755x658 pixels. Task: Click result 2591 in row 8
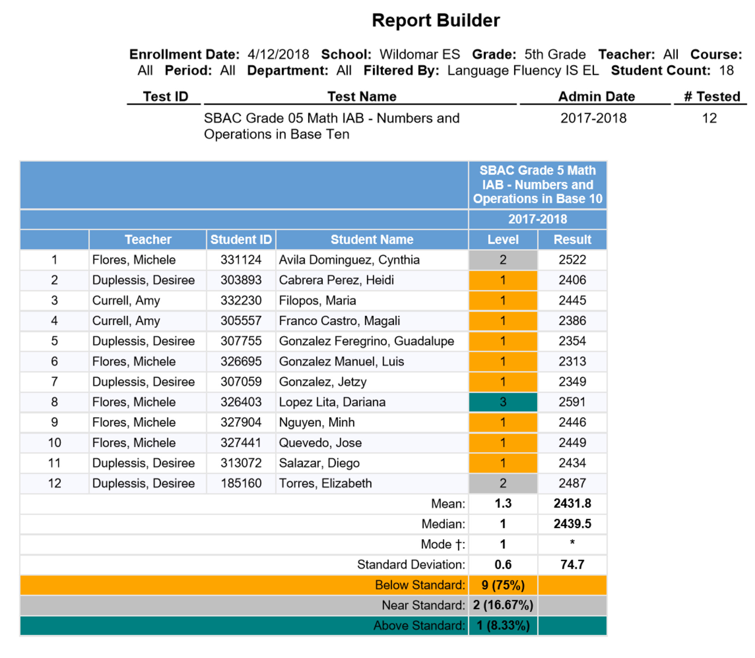pos(572,402)
